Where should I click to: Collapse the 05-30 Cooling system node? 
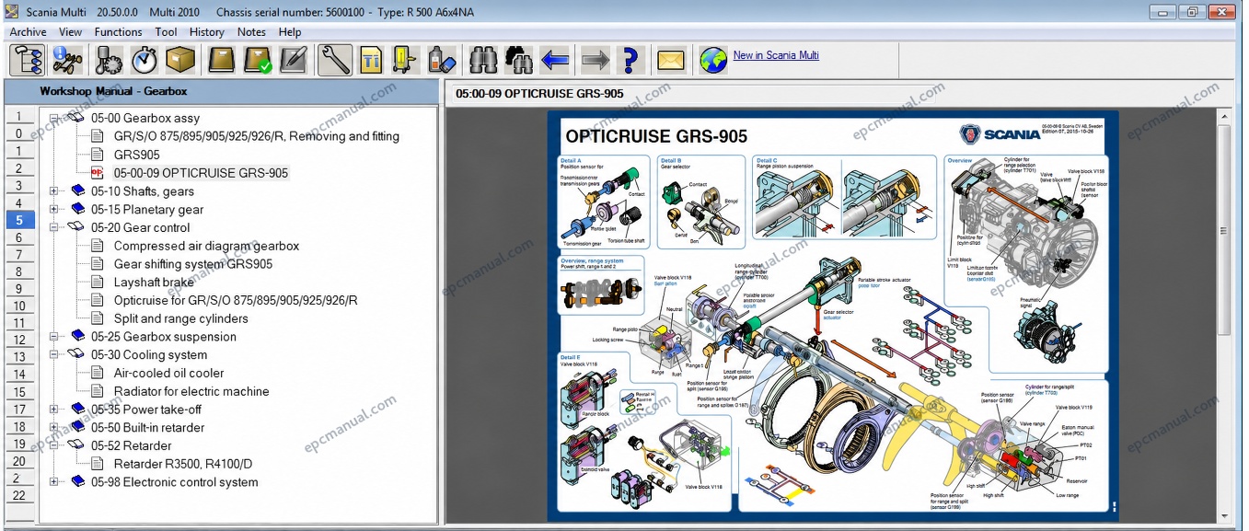point(54,354)
